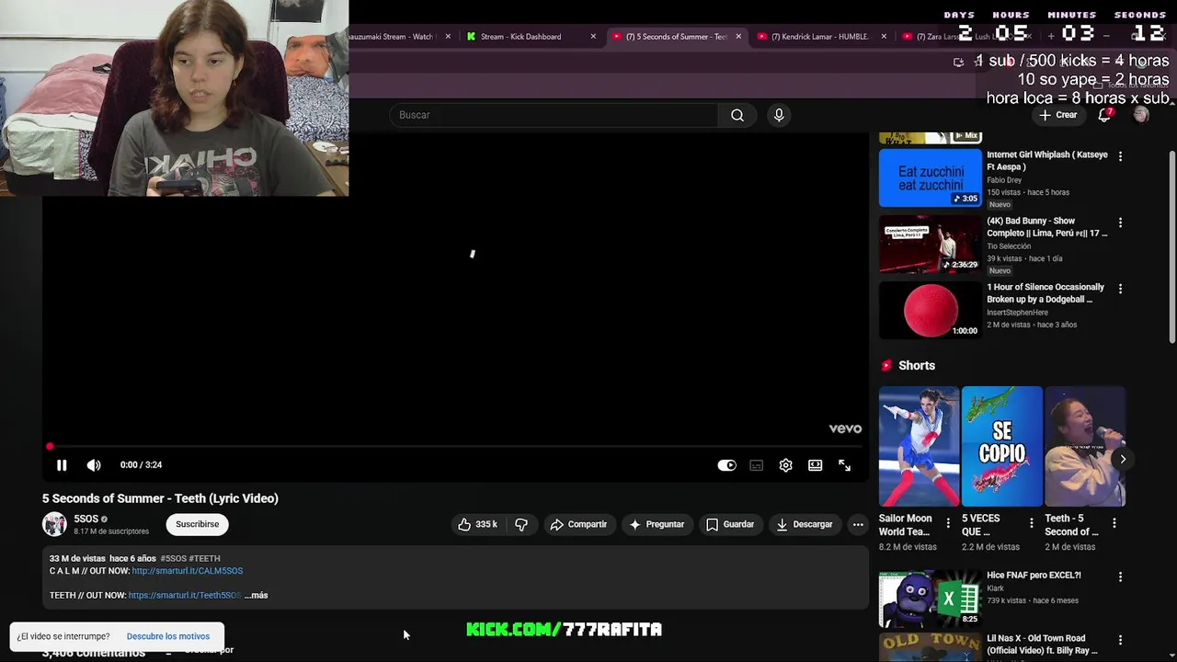Image resolution: width=1177 pixels, height=662 pixels.
Task: Open the Teeth - 5 Second short
Action: tap(1085, 446)
